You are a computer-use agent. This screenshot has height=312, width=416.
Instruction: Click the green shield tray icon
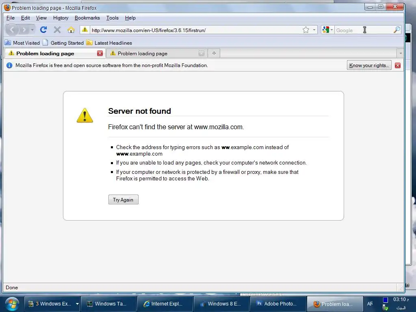click(x=386, y=308)
